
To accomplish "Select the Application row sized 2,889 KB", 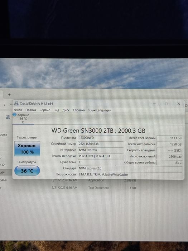I will pos(68,180).
